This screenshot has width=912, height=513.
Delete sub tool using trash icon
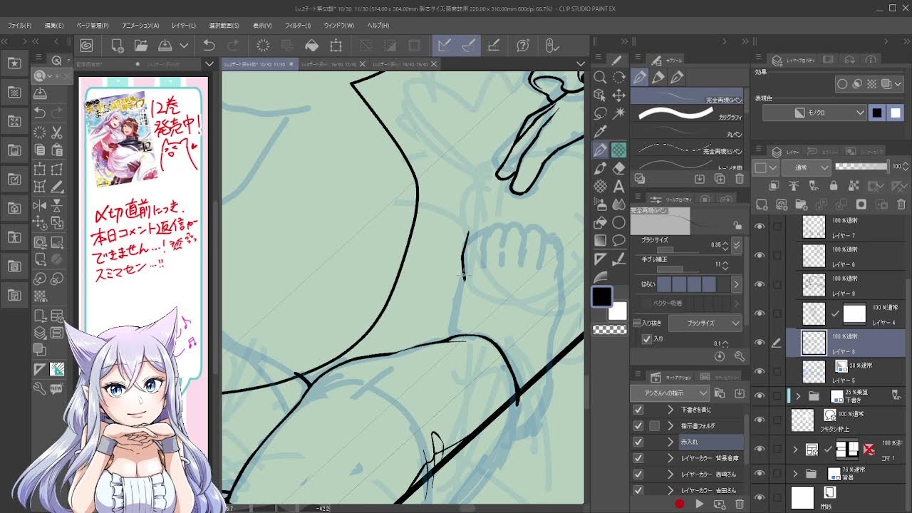click(740, 179)
